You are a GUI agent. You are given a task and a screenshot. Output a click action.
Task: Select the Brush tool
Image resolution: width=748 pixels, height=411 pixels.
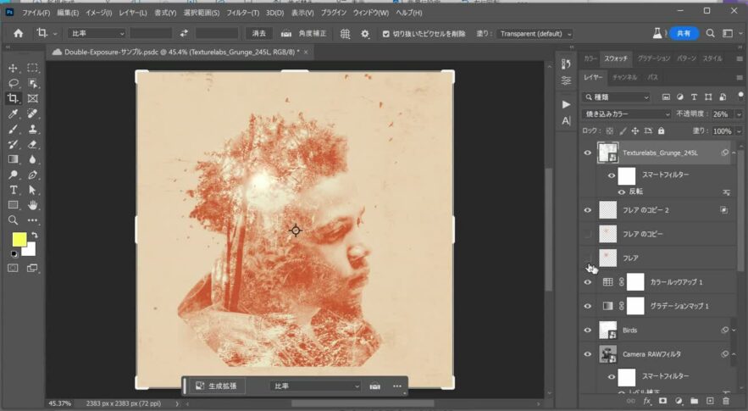[x=13, y=129]
